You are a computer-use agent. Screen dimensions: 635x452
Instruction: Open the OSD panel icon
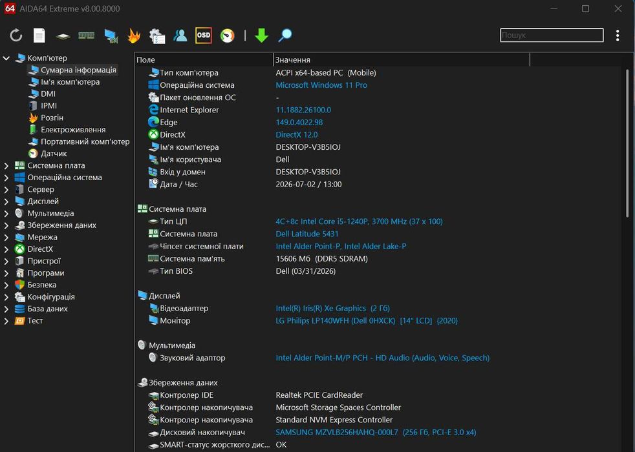(203, 35)
